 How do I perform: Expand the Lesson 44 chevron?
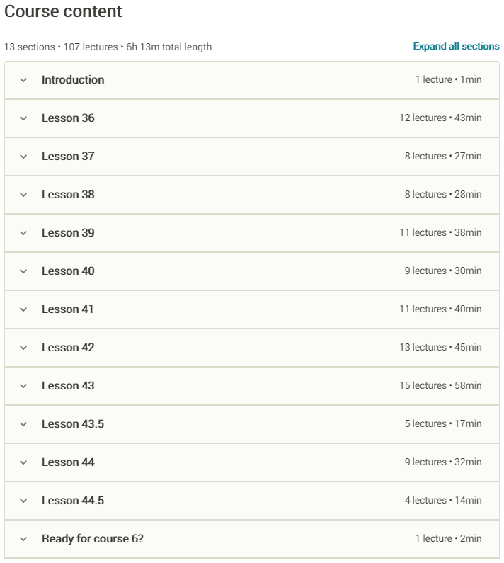click(23, 462)
